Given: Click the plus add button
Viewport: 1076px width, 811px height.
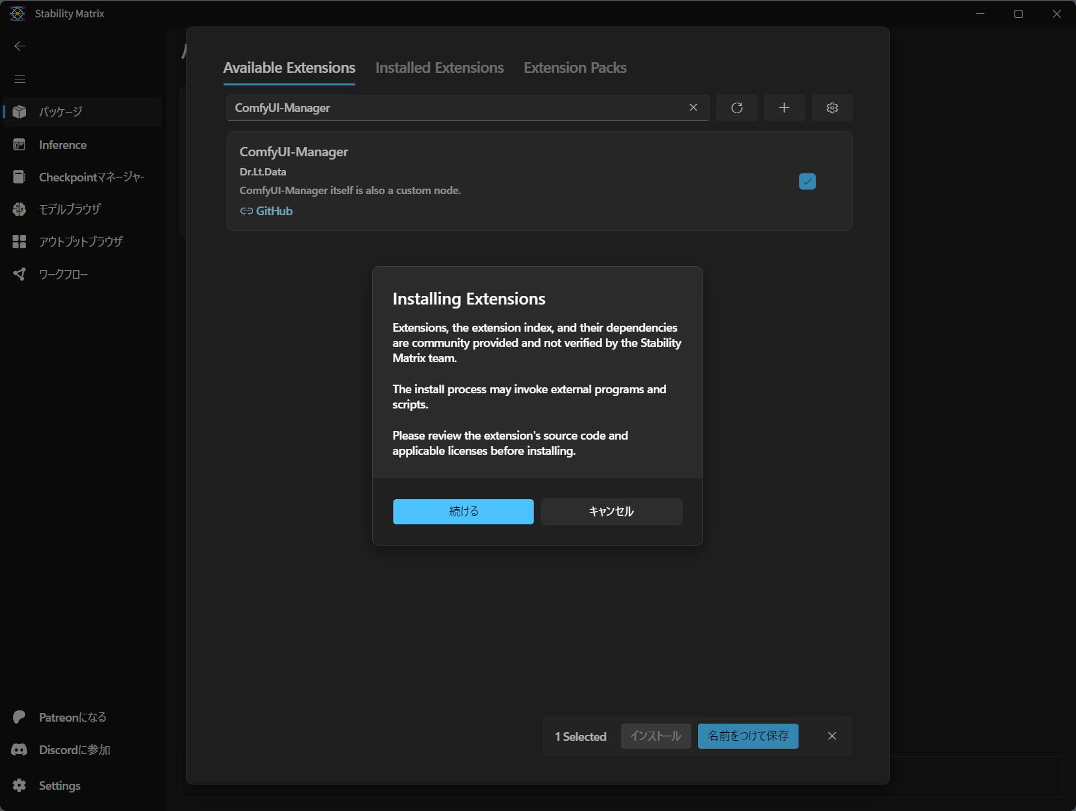Looking at the screenshot, I should pos(784,108).
